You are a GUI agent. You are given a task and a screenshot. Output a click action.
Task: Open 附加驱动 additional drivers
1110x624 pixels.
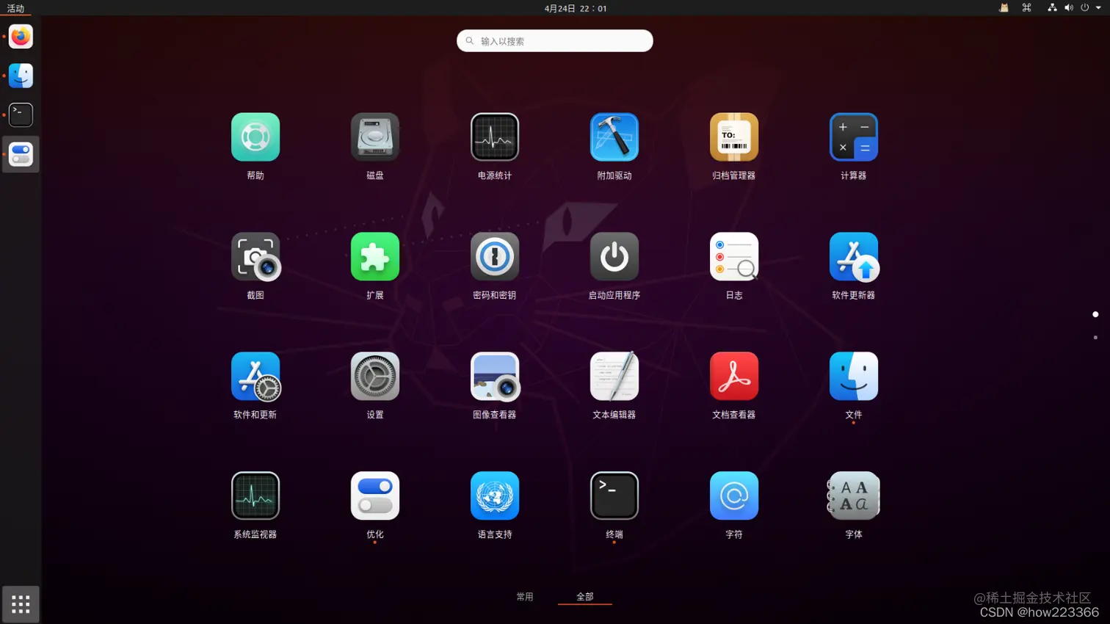(x=614, y=137)
